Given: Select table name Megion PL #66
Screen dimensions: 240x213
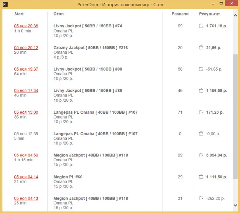Looking at the screenshot, I should pos(68,177).
